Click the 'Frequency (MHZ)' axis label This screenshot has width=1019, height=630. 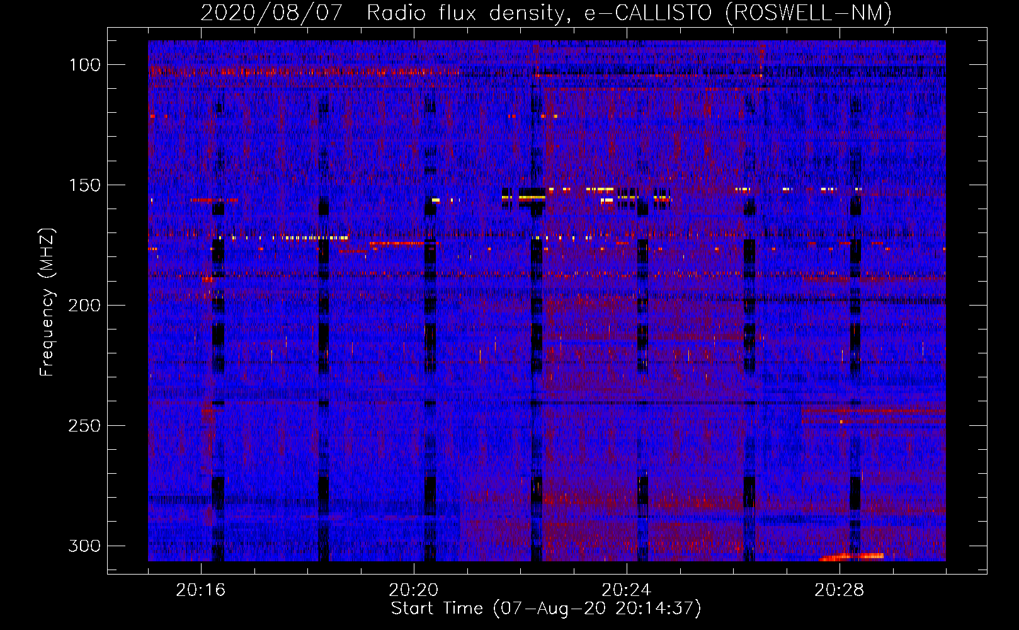click(x=47, y=302)
